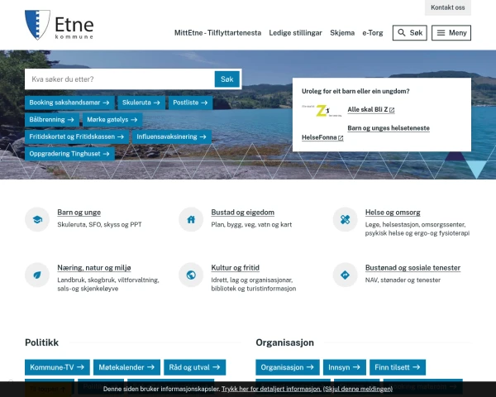496x397 pixels.
Task: Open the Møtekalender button under Politikk
Action: 127,367
